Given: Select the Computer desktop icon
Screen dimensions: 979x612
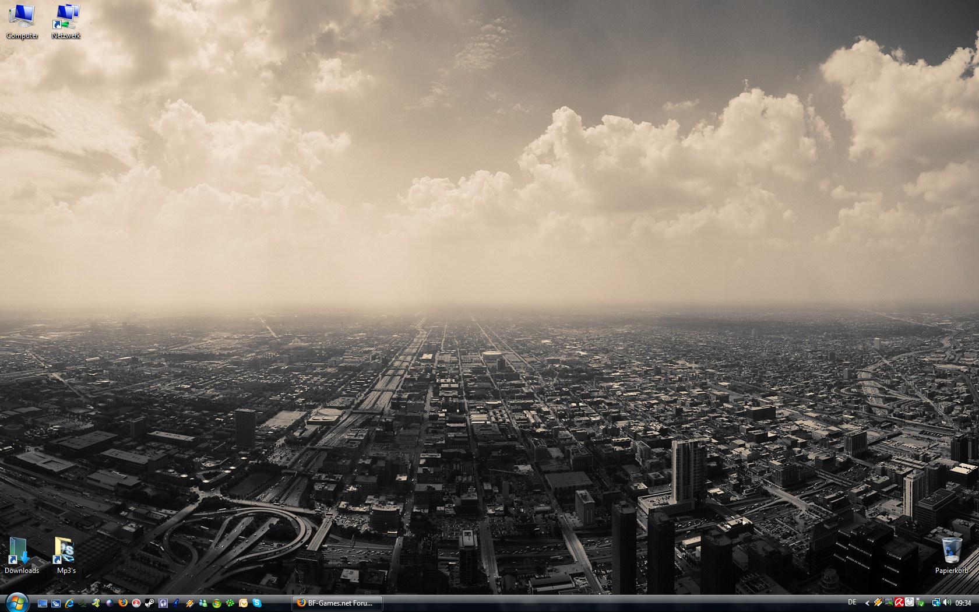Looking at the screenshot, I should 22,22.
